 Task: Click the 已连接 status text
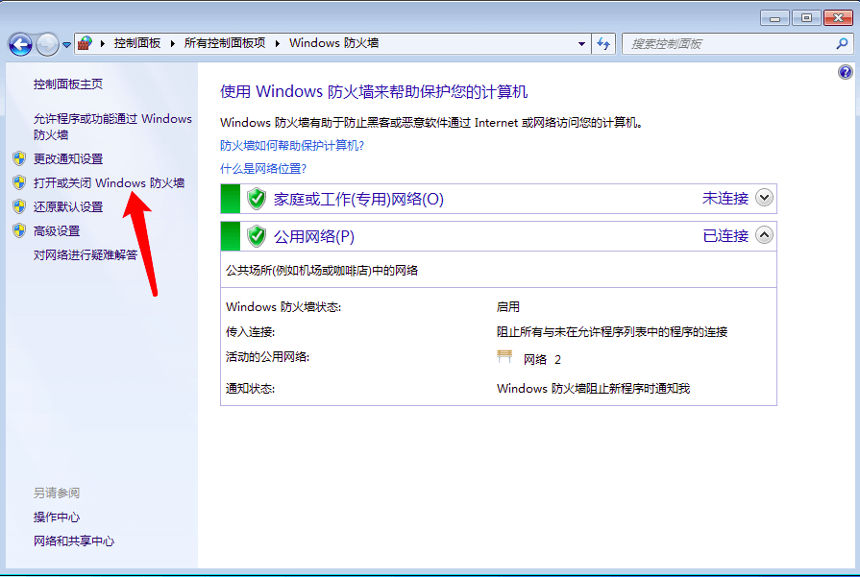(725, 235)
